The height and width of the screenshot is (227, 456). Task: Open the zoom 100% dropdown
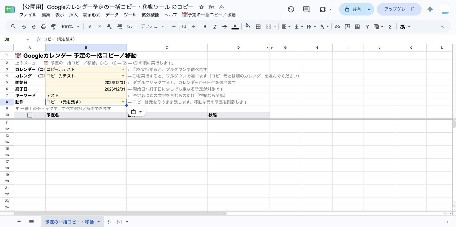pyautogui.click(x=70, y=27)
